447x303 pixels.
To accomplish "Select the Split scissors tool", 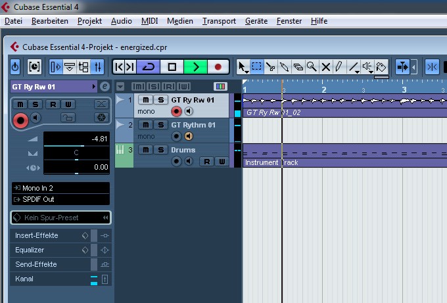I will (x=271, y=67).
